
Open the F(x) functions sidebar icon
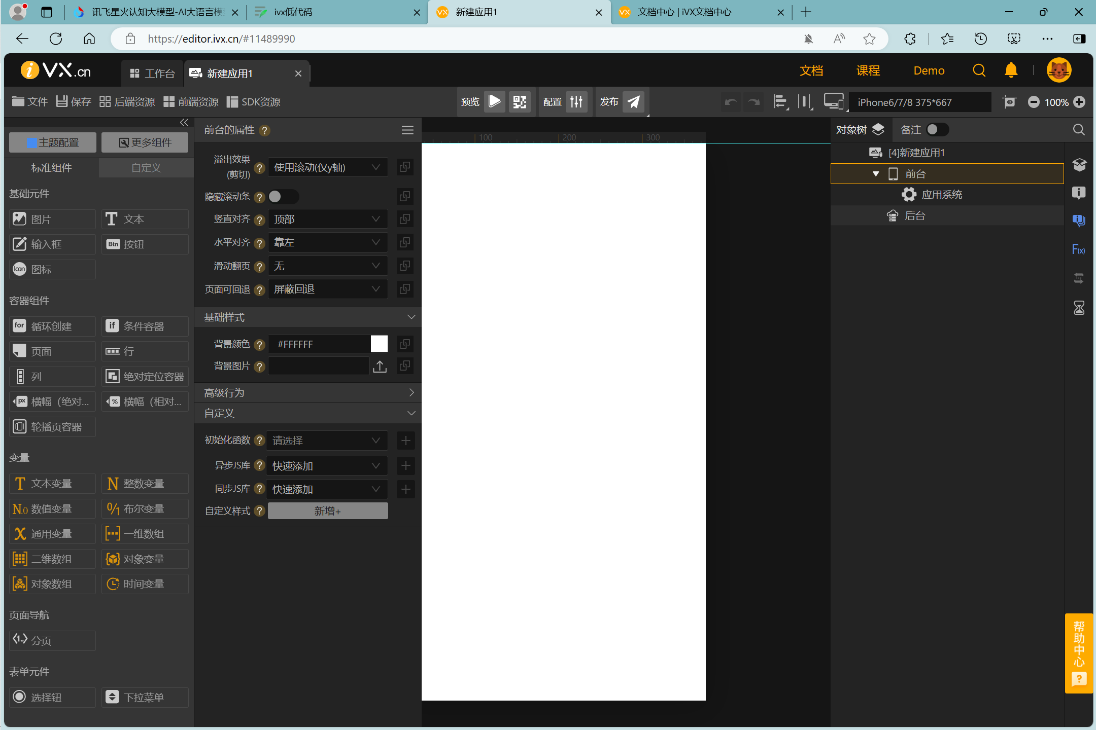click(x=1079, y=249)
